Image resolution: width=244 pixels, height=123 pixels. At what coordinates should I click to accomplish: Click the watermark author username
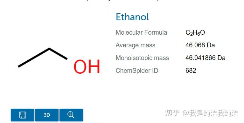click(x=210, y=113)
